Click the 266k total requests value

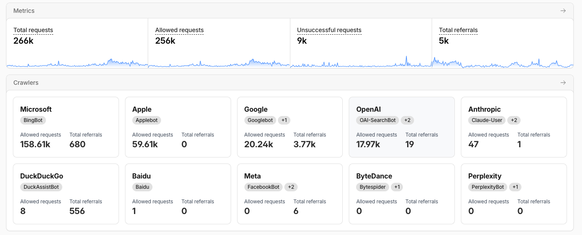point(23,41)
